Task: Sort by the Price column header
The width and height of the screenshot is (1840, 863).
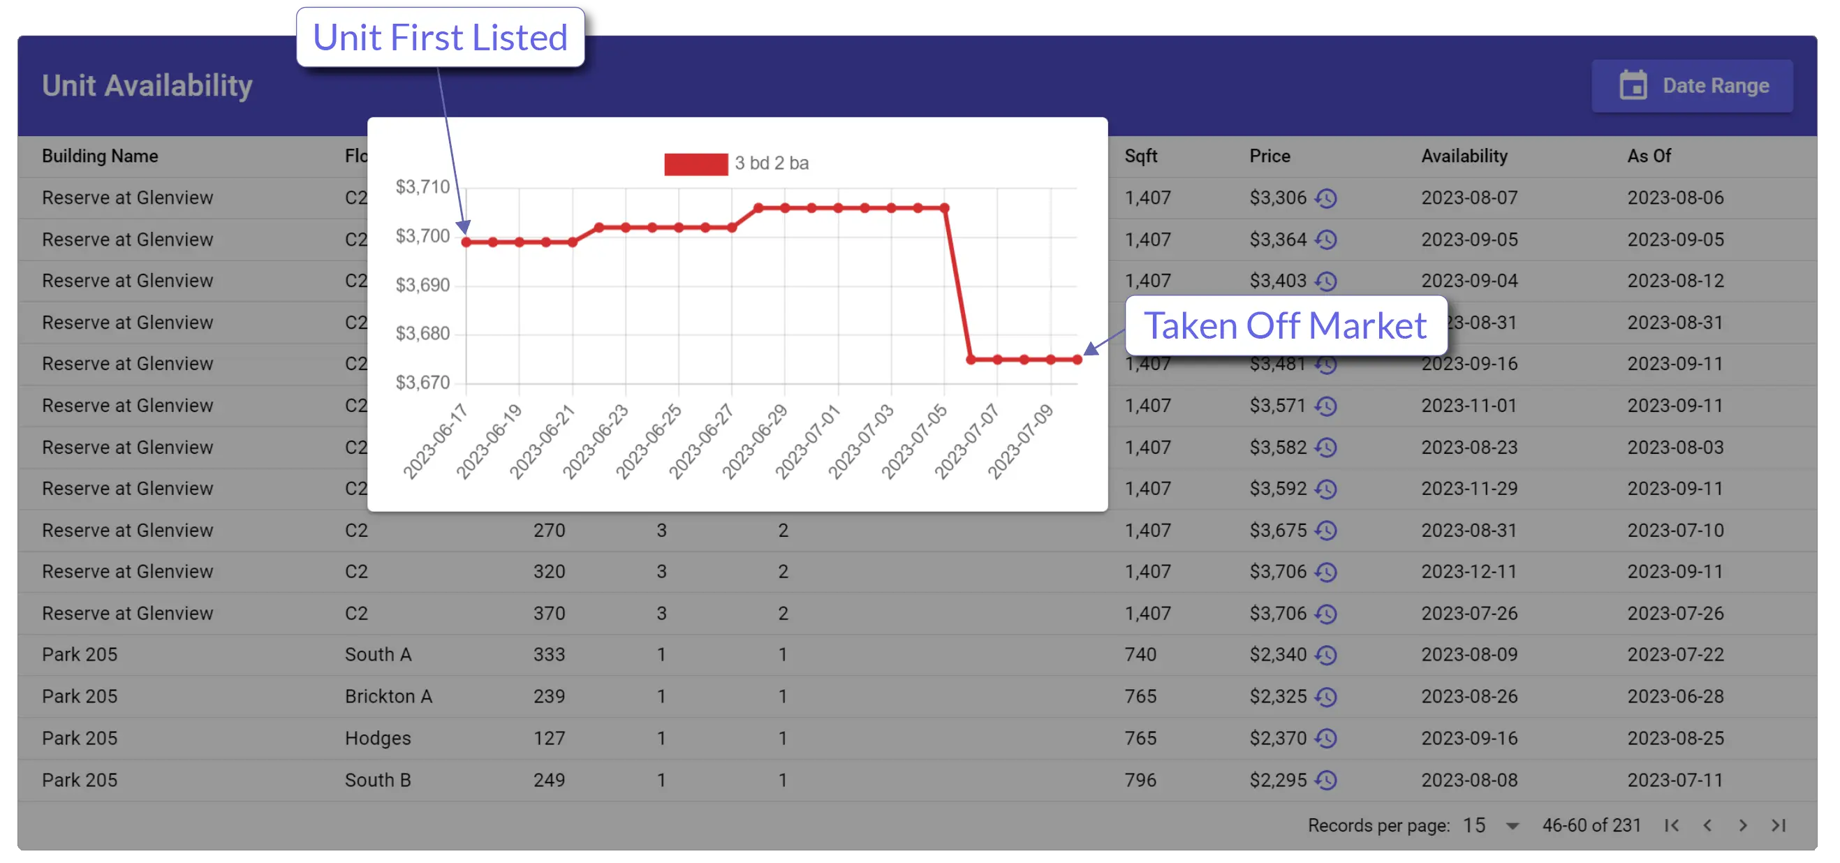Action: coord(1270,156)
